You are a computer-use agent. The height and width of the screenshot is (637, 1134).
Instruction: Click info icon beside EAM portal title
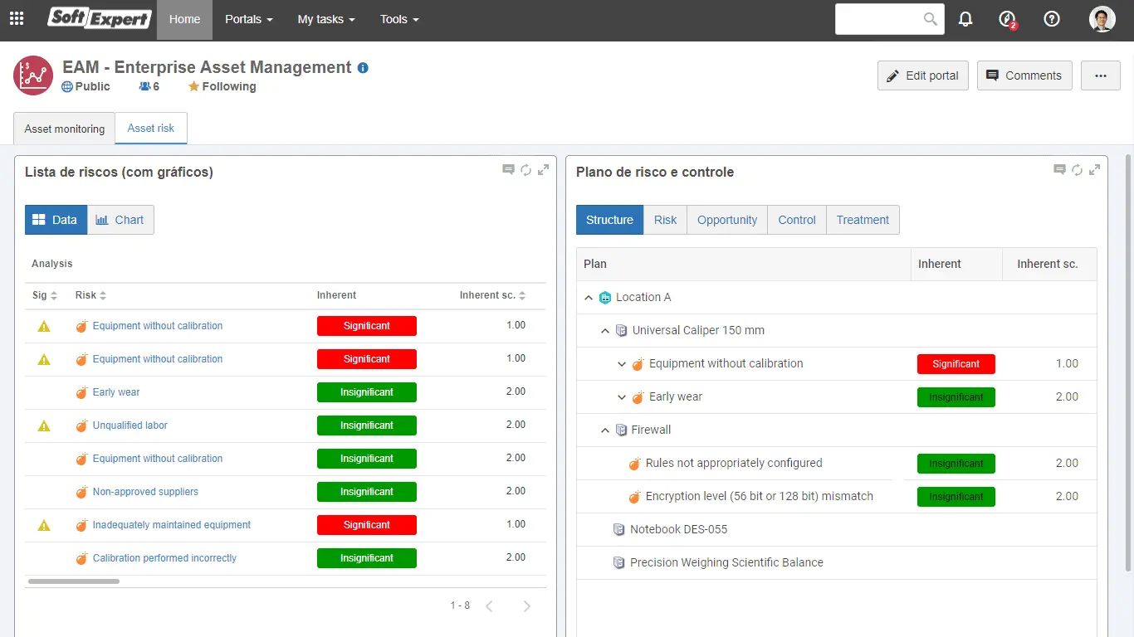coord(363,68)
